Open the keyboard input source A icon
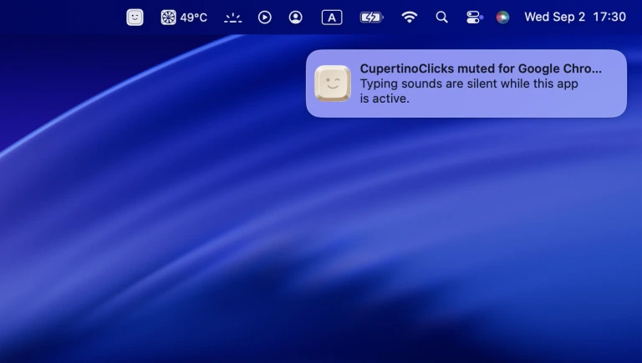The image size is (642, 363). 332,18
